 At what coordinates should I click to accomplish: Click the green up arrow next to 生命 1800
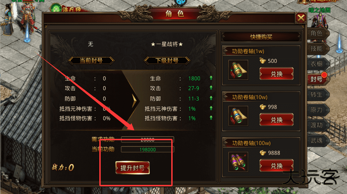click(211, 78)
